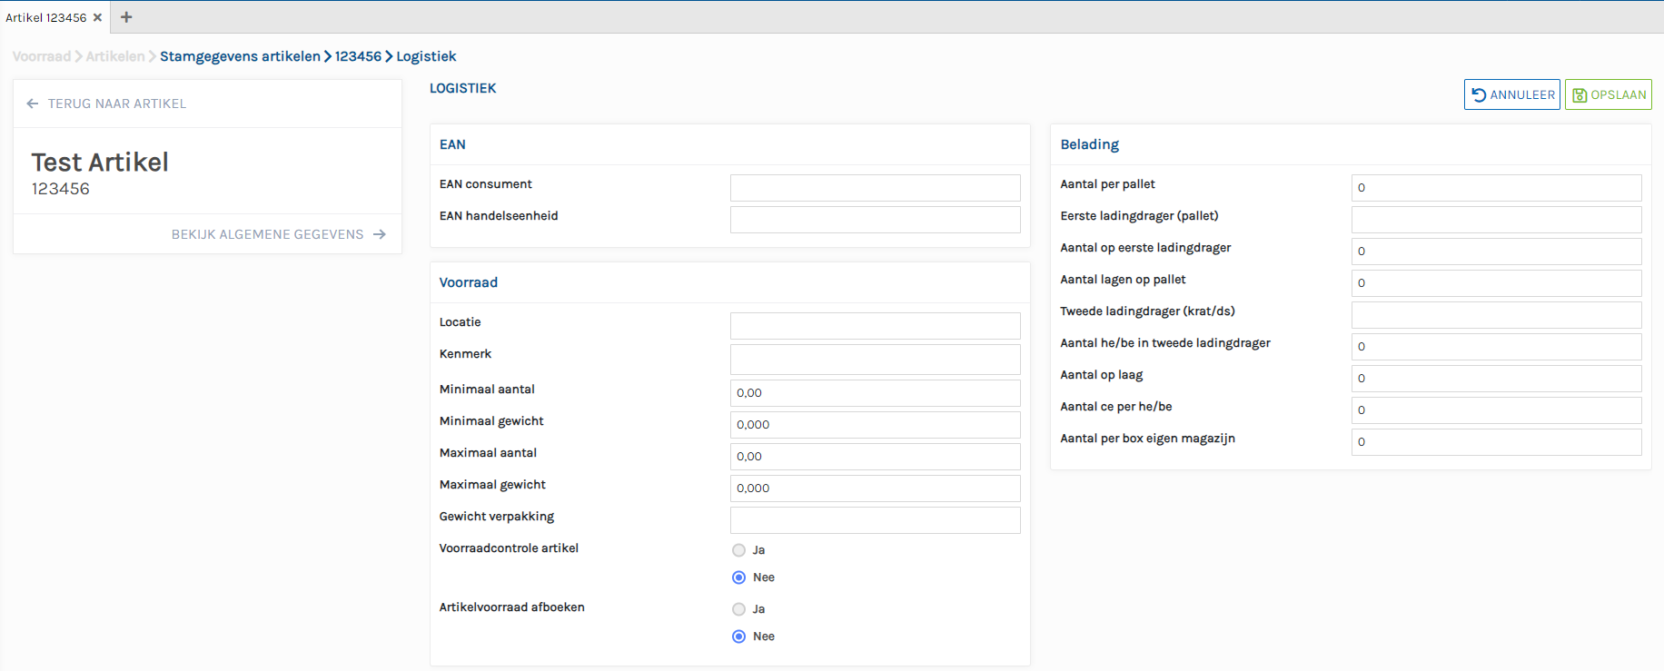Click the Minimaal gewicht input
1664x671 pixels.
pos(875,425)
